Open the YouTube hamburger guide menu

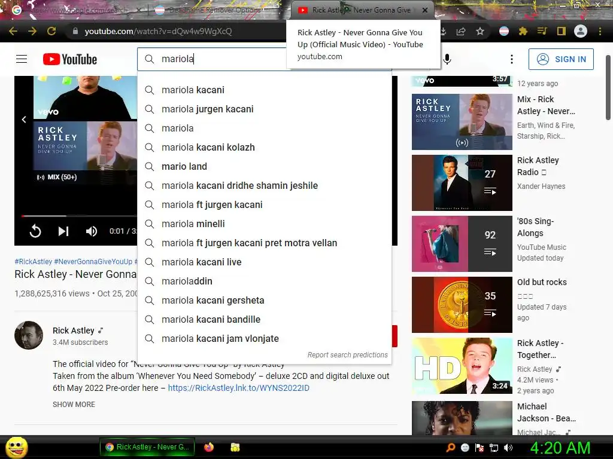[x=22, y=59]
